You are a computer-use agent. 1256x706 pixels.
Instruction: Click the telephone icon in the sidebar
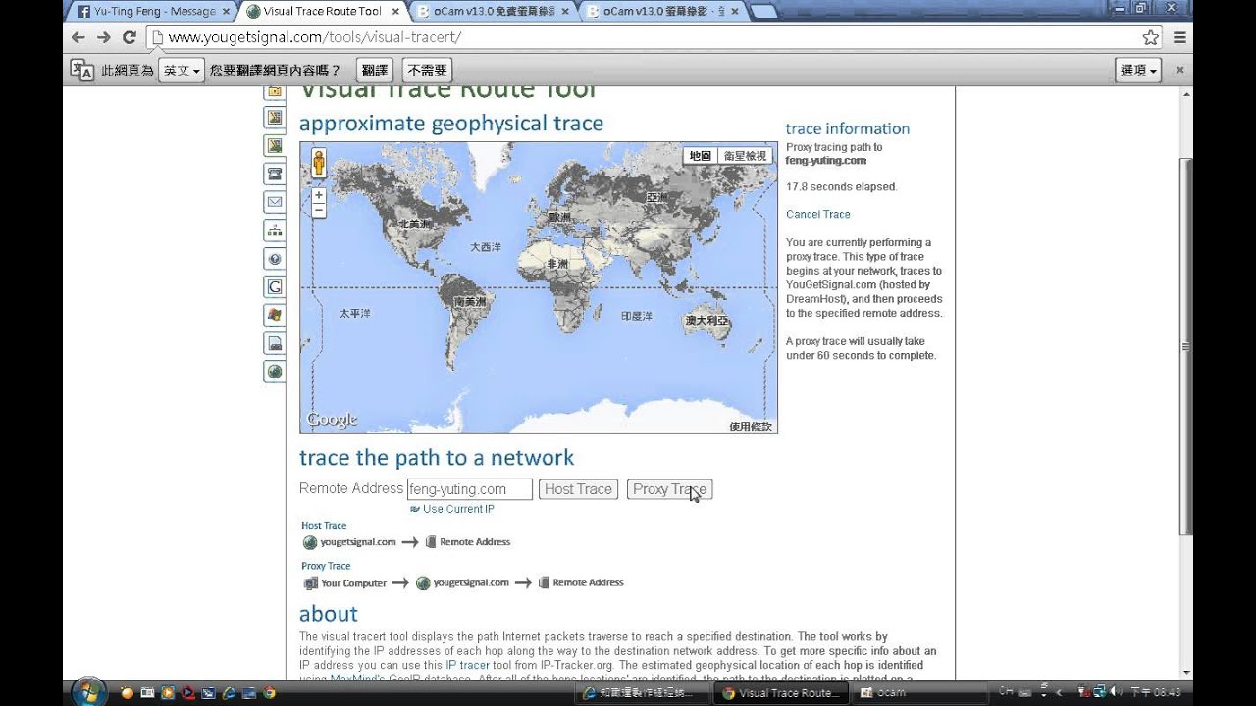click(275, 174)
